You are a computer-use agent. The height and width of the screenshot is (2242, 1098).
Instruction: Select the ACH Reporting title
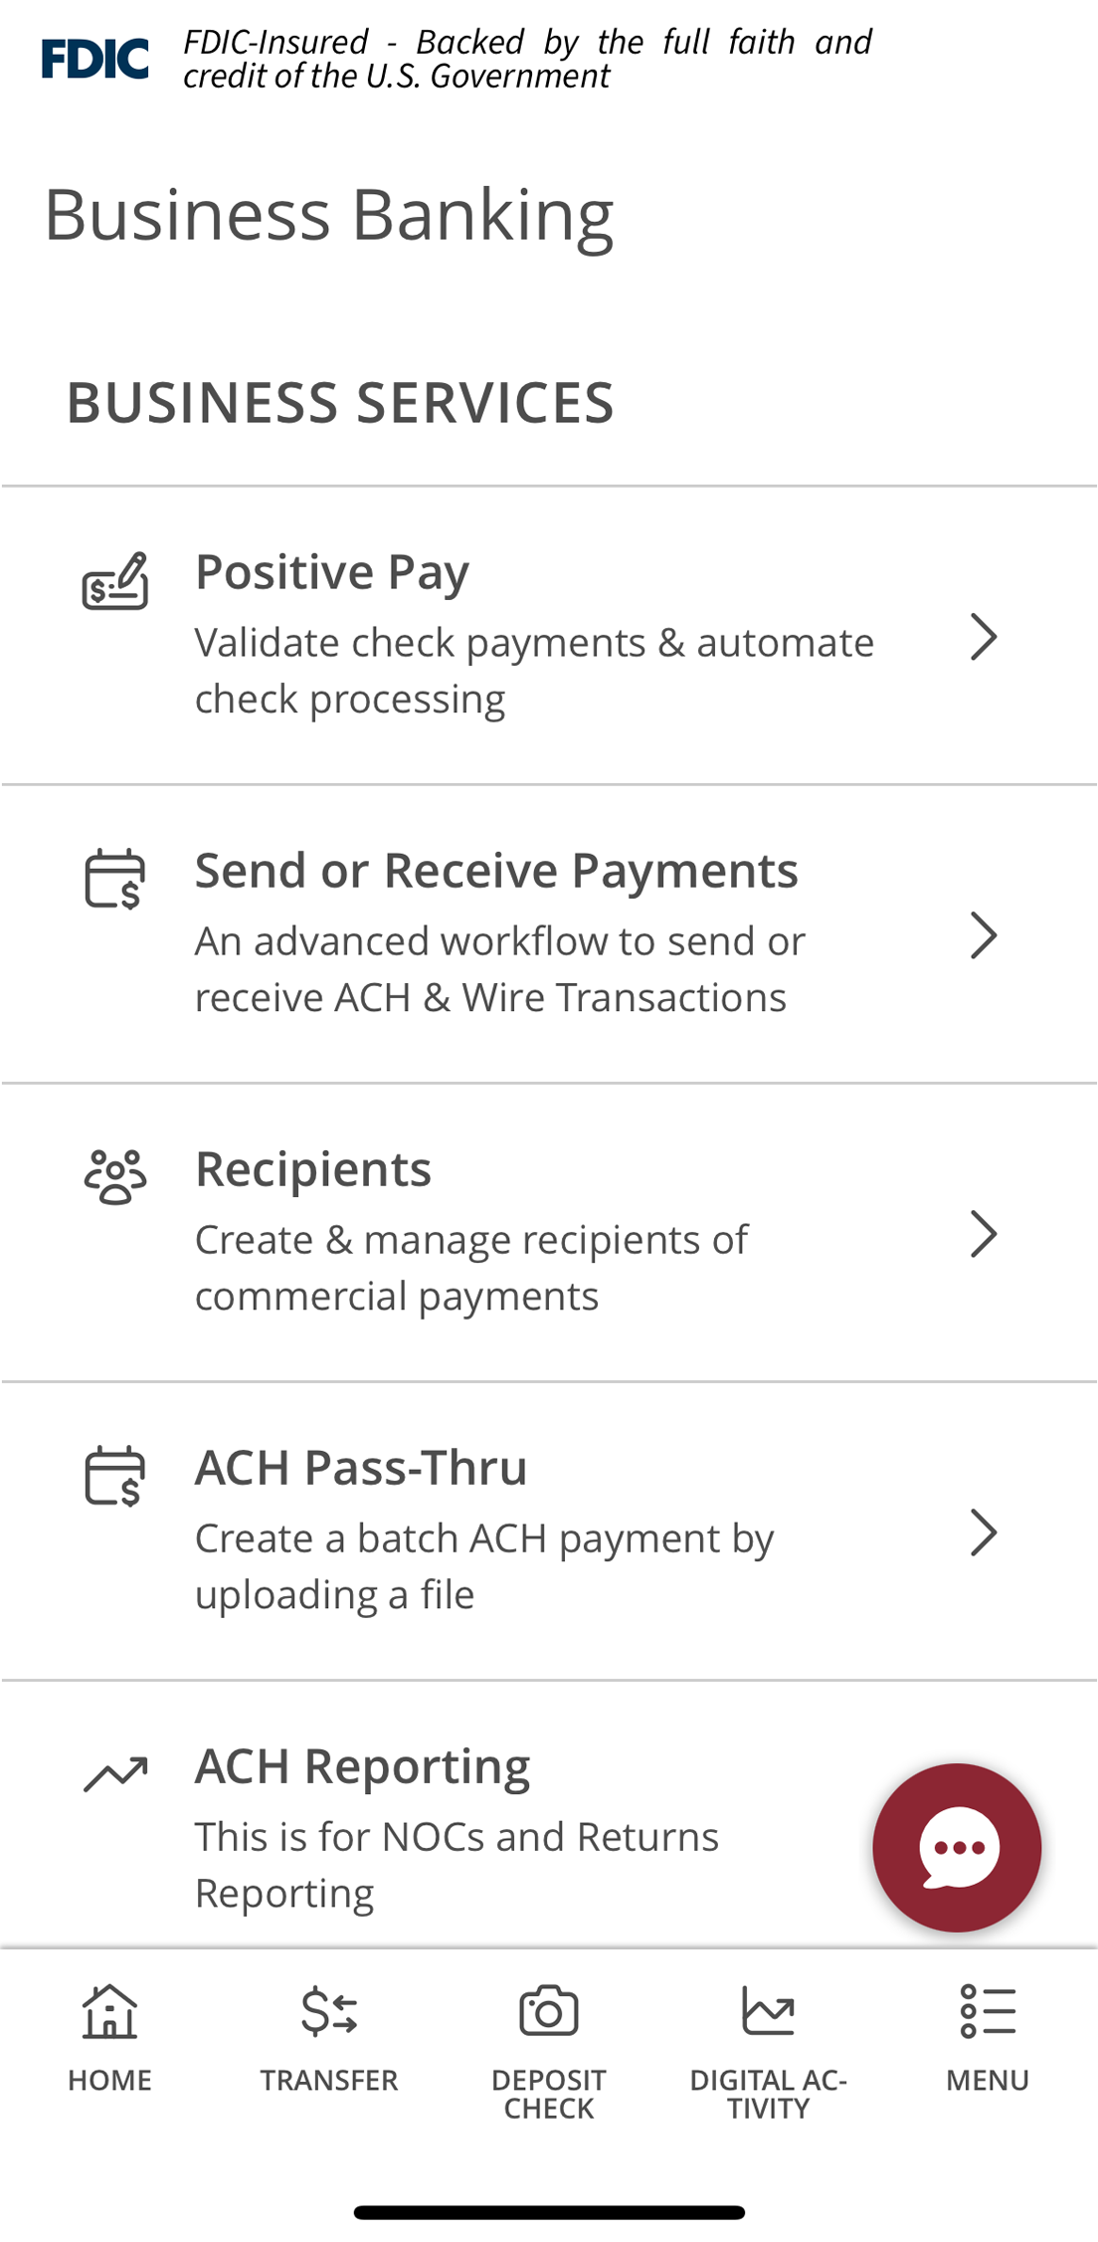tap(363, 1766)
